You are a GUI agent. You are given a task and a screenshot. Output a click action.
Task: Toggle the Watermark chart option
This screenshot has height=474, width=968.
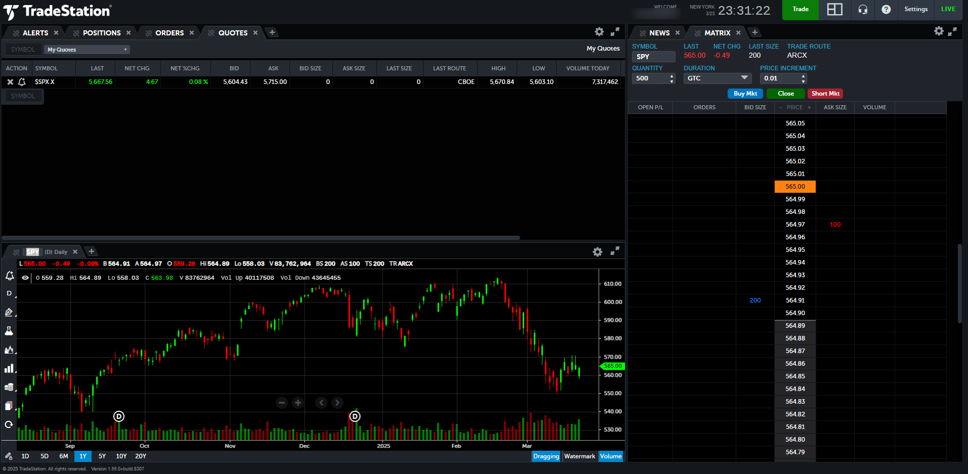579,456
